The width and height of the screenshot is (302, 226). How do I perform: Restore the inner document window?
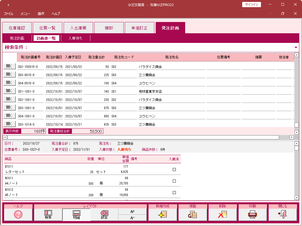[x=282, y=13]
